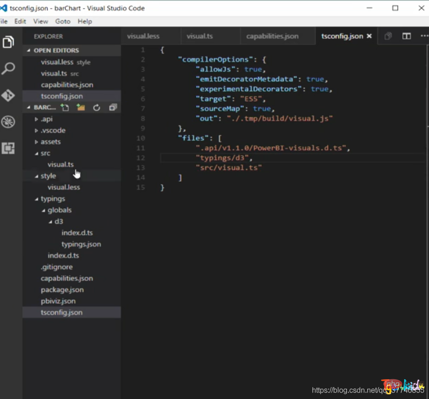Close the tsconfig.json tab
Image resolution: width=429 pixels, height=399 pixels.
(369, 36)
